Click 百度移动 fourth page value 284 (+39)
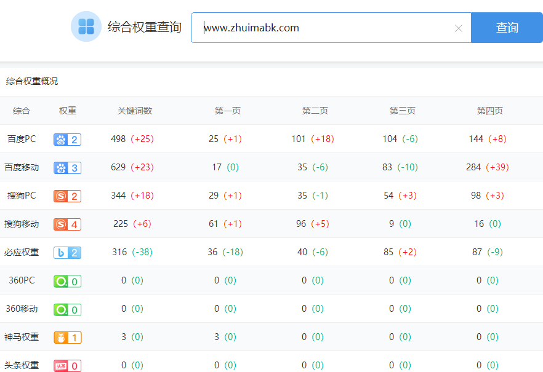Viewport: 543px width, 372px height. tap(488, 167)
